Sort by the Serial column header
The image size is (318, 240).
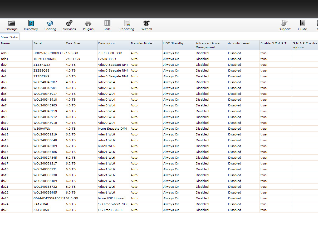tap(49, 45)
